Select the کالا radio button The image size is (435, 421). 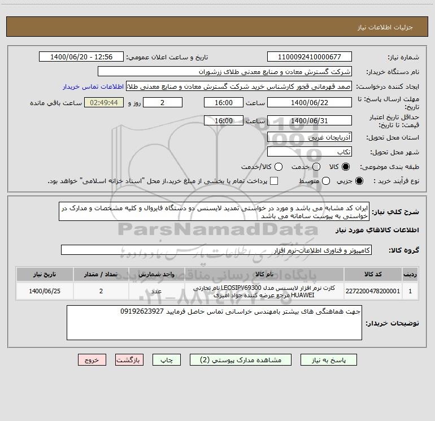pyautogui.click(x=346, y=167)
